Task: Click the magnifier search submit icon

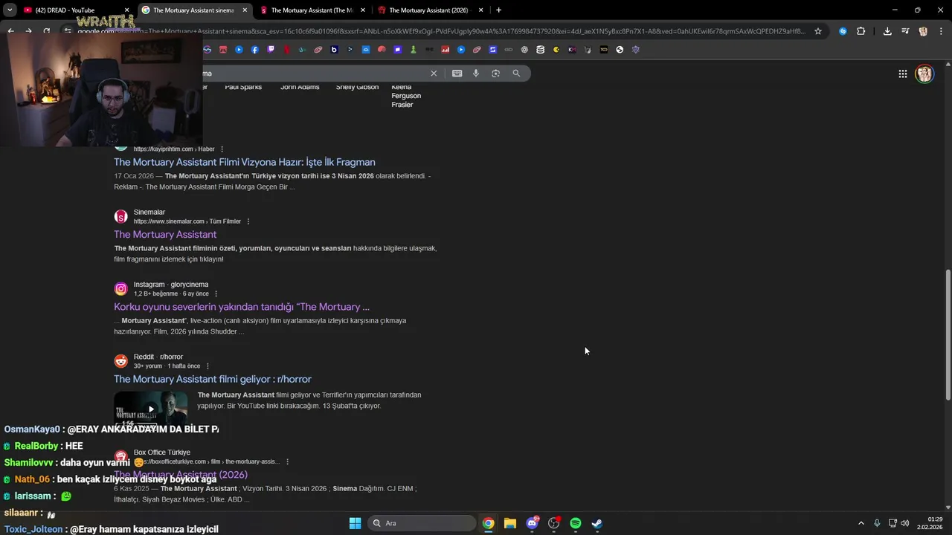Action: (516, 74)
